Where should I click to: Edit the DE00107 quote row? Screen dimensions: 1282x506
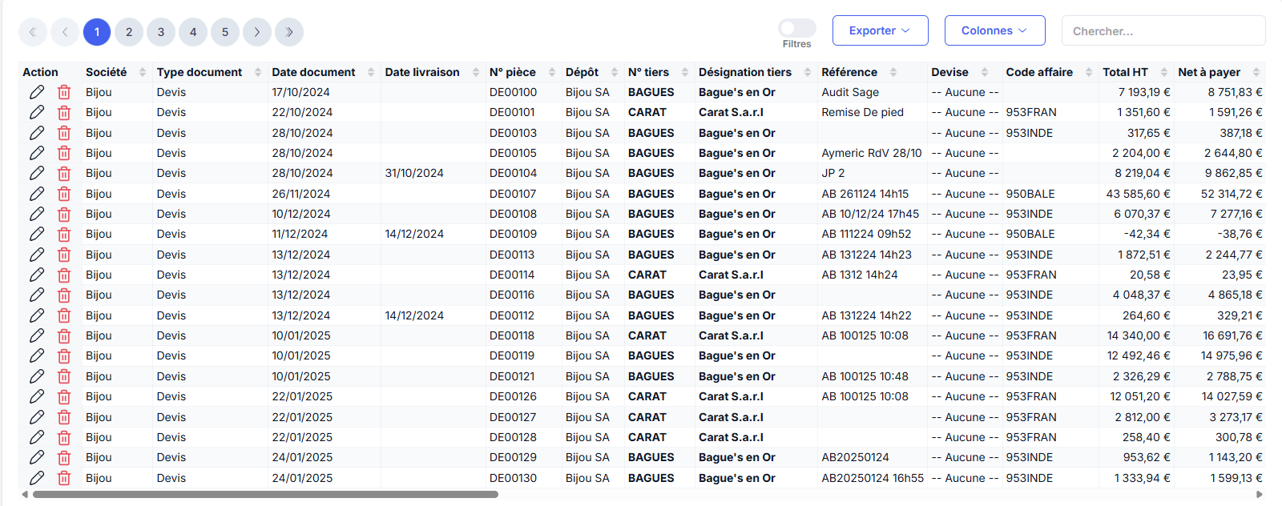[x=37, y=194]
